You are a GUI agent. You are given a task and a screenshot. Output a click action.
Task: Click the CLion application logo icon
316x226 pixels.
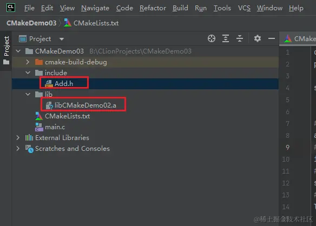tap(11, 8)
